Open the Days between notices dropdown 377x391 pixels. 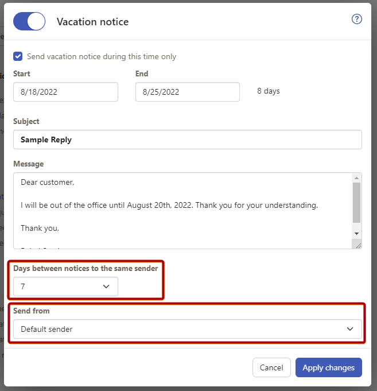65,287
